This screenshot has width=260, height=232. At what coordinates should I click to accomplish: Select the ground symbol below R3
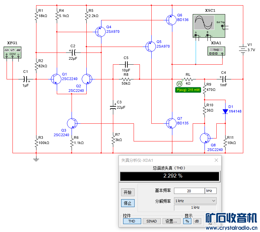36,159
